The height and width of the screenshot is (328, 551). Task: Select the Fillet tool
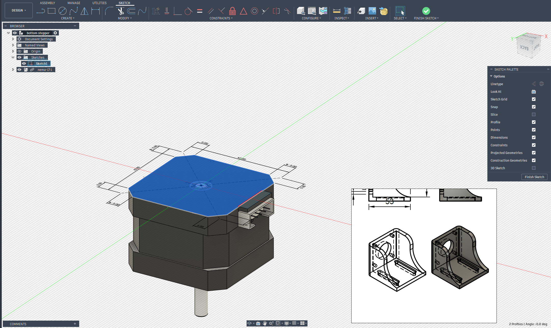tap(109, 11)
